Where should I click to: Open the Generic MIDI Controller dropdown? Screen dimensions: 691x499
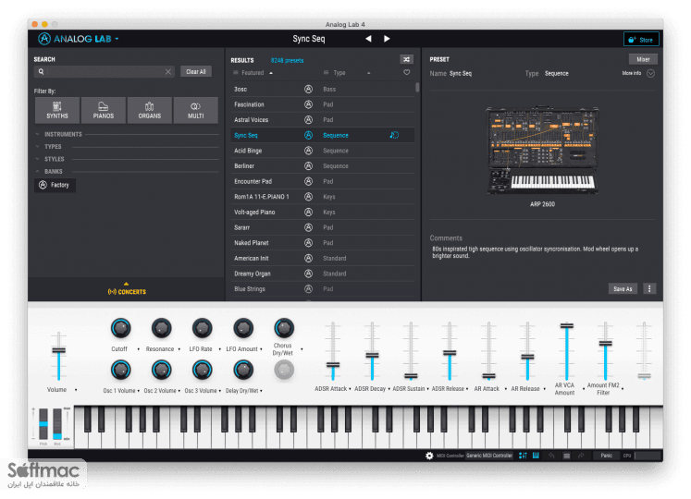point(489,456)
